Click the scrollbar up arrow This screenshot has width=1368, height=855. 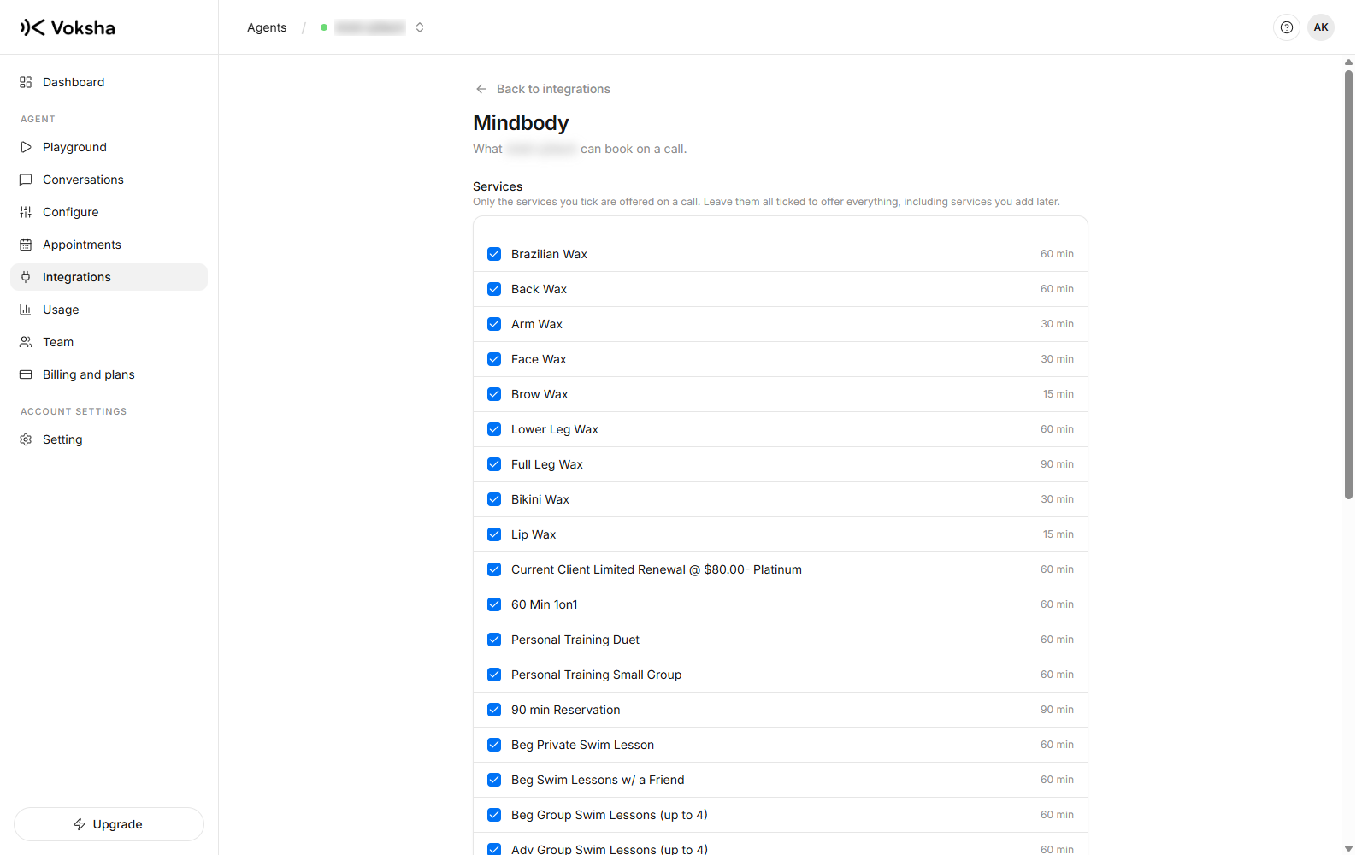[1348, 62]
